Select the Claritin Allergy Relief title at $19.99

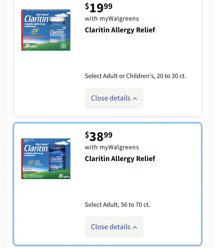point(120,30)
